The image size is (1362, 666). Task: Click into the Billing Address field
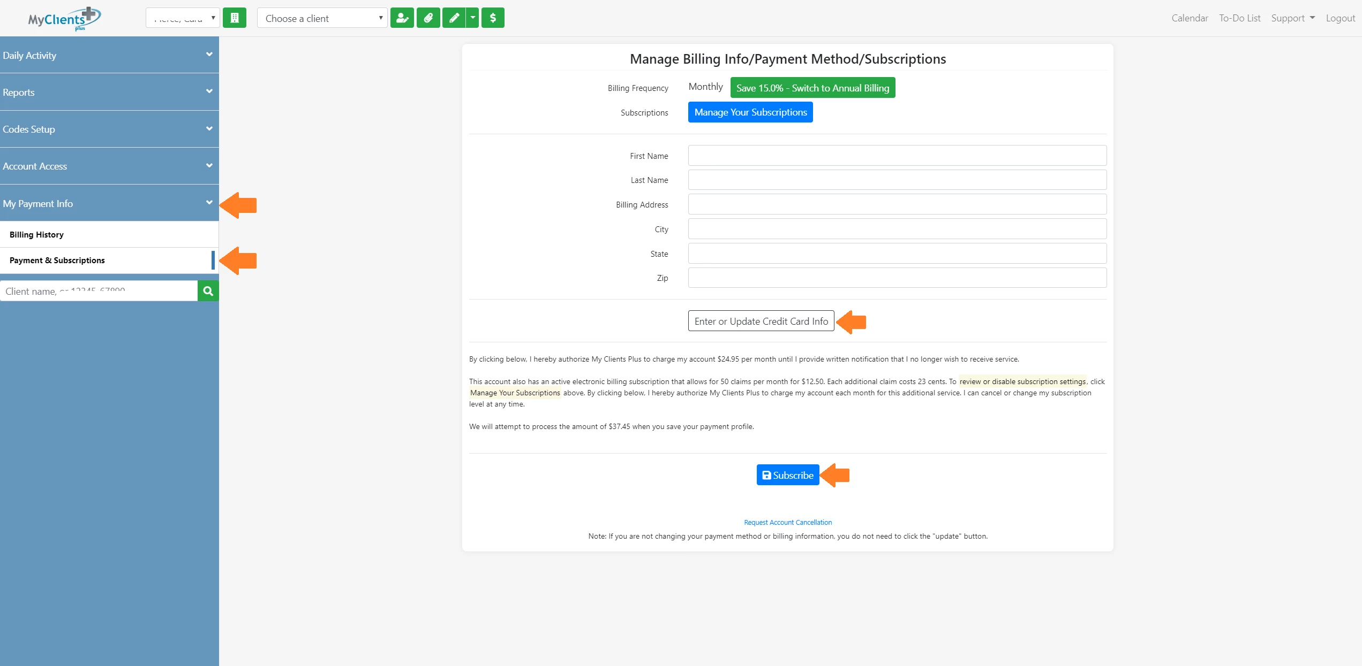(897, 204)
